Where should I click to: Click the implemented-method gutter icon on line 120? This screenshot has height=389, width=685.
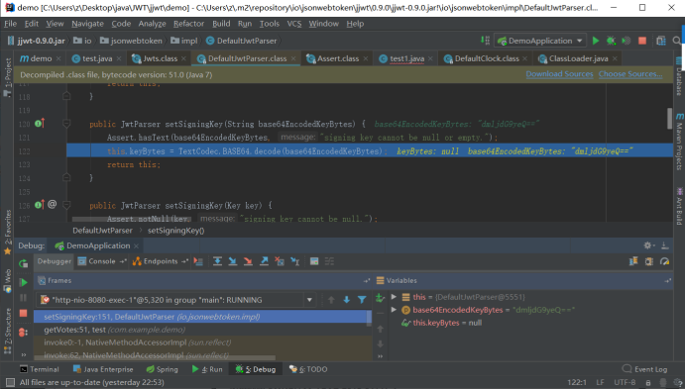[40, 124]
